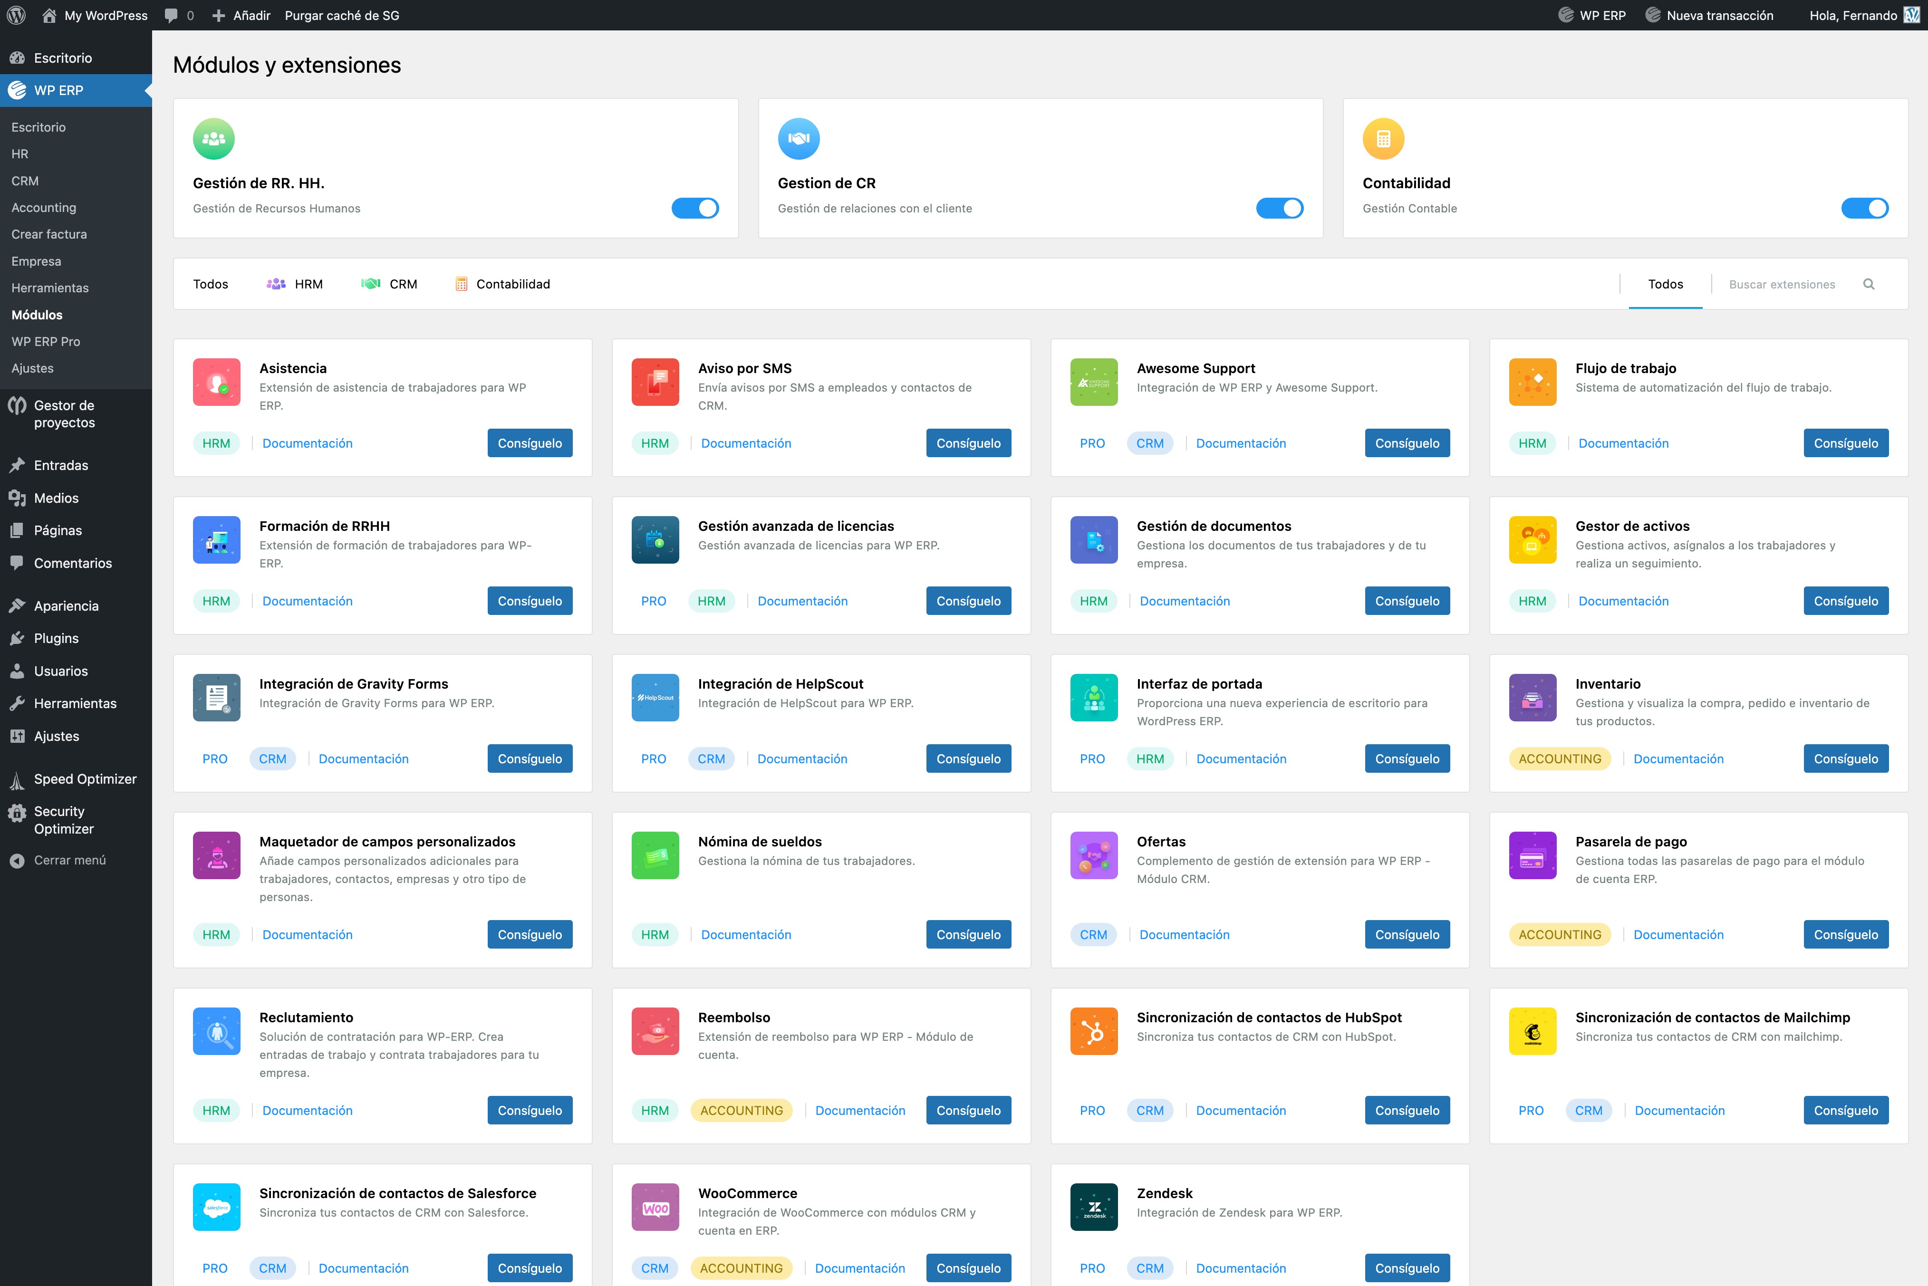Click the Salesforce sync extension icon
This screenshot has height=1286, width=1928.
click(x=216, y=1207)
